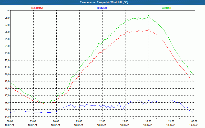The width and height of the screenshot is (205, 128).
Task: Click the Windchill curve peak at 18:00
Action: tap(149, 15)
